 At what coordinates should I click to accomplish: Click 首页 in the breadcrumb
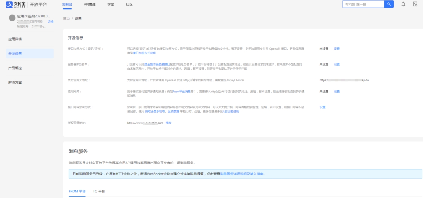point(66,19)
